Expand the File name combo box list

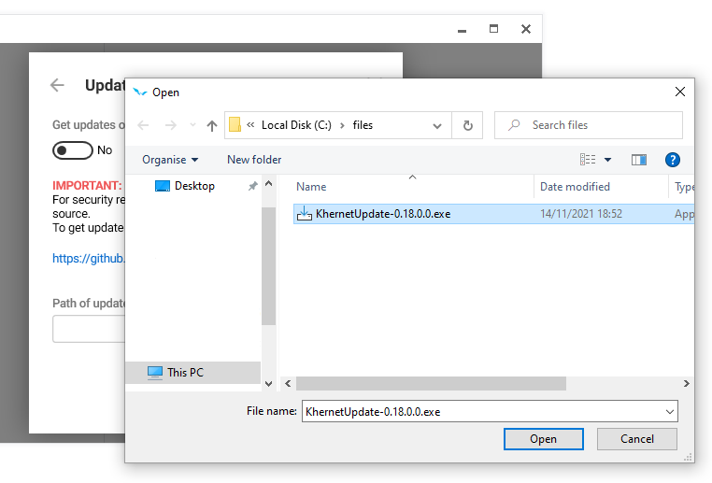coord(669,411)
